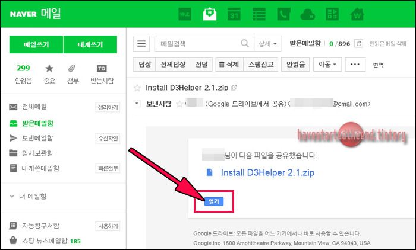416x250 pixels.
Task: Open the Calendar icon showing 31
Action: point(234,14)
